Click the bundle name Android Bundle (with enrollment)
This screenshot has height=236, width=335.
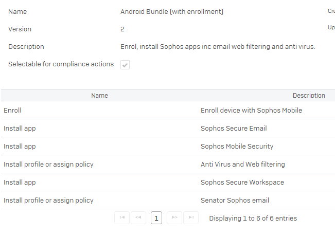pyautogui.click(x=172, y=11)
